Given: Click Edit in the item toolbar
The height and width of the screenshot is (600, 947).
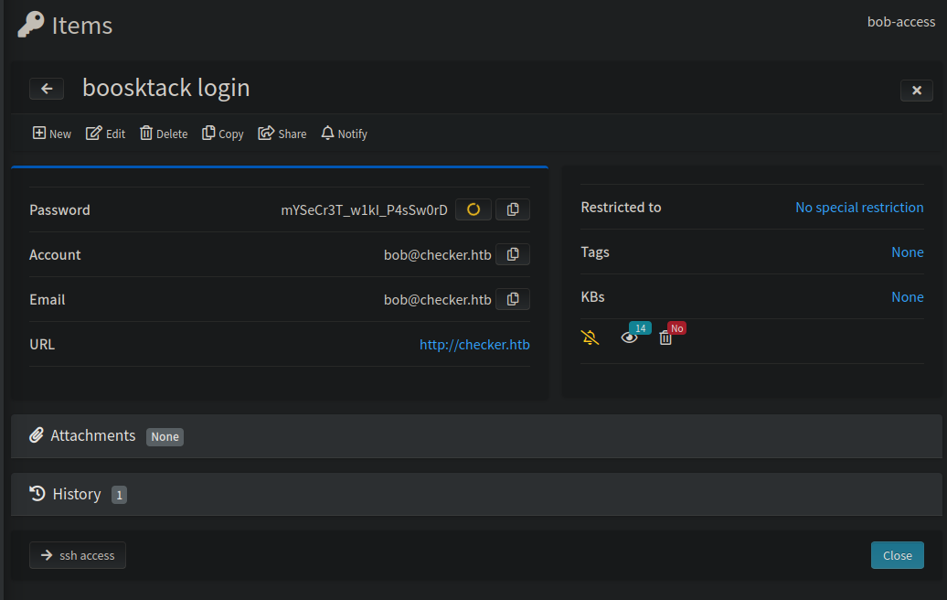Looking at the screenshot, I should 106,134.
